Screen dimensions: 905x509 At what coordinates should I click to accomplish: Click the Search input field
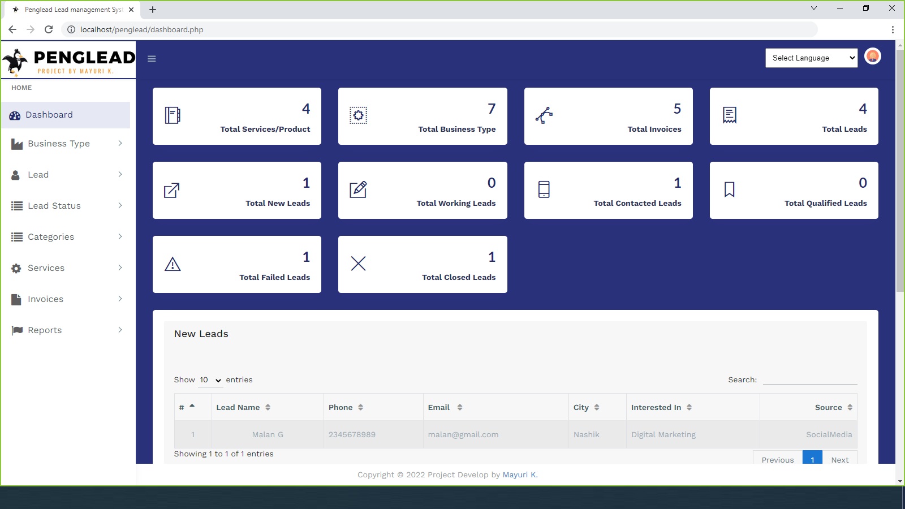coord(810,379)
